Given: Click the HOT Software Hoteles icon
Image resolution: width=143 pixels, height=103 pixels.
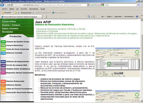Looking at the screenshot, I should [3, 85].
